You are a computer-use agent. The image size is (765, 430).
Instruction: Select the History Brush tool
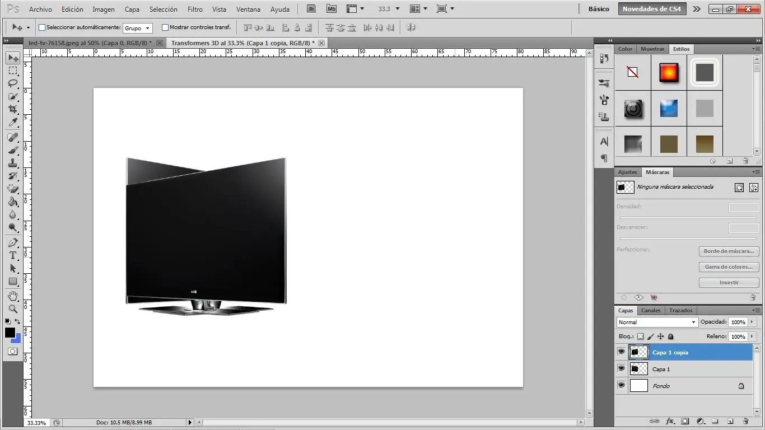click(13, 176)
